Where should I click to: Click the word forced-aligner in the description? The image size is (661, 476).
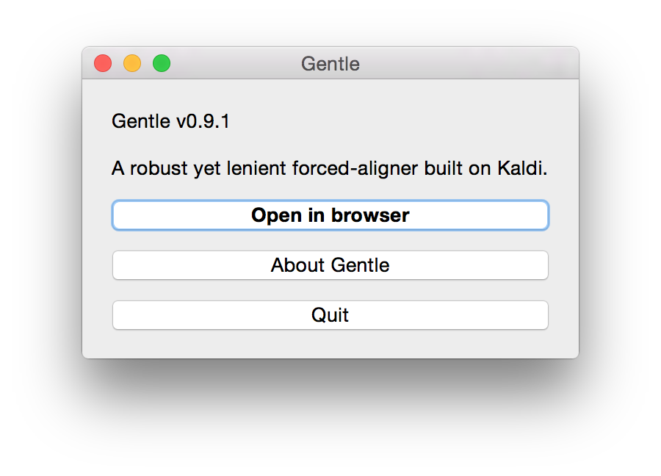[x=355, y=168]
